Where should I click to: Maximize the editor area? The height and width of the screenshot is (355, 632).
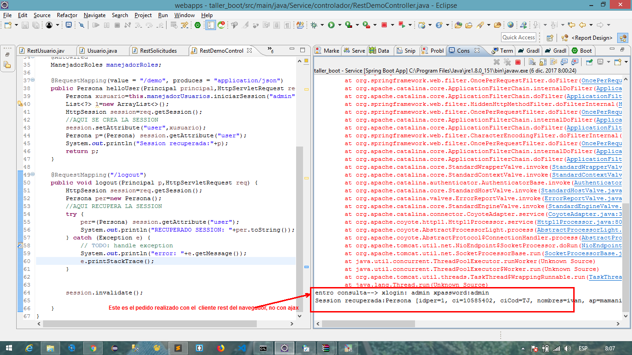(303, 49)
